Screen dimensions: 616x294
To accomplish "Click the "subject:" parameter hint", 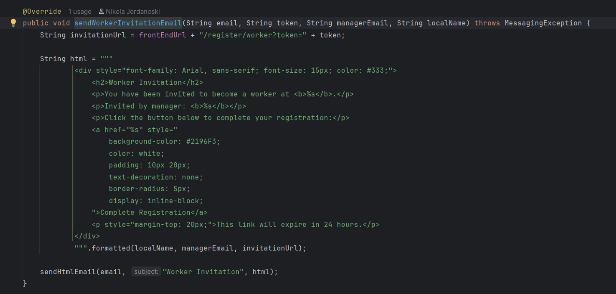I will (146, 272).
